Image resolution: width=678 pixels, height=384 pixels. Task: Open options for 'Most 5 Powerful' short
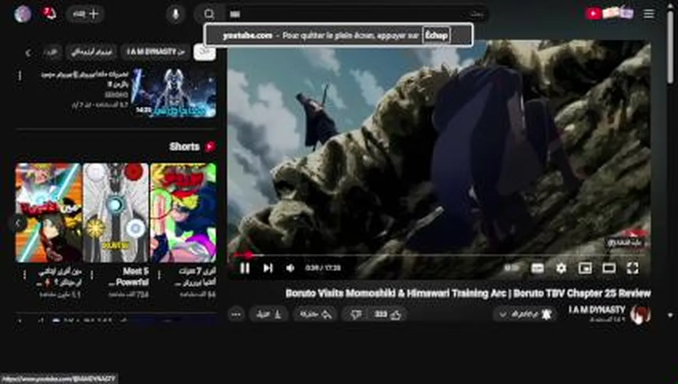click(91, 275)
